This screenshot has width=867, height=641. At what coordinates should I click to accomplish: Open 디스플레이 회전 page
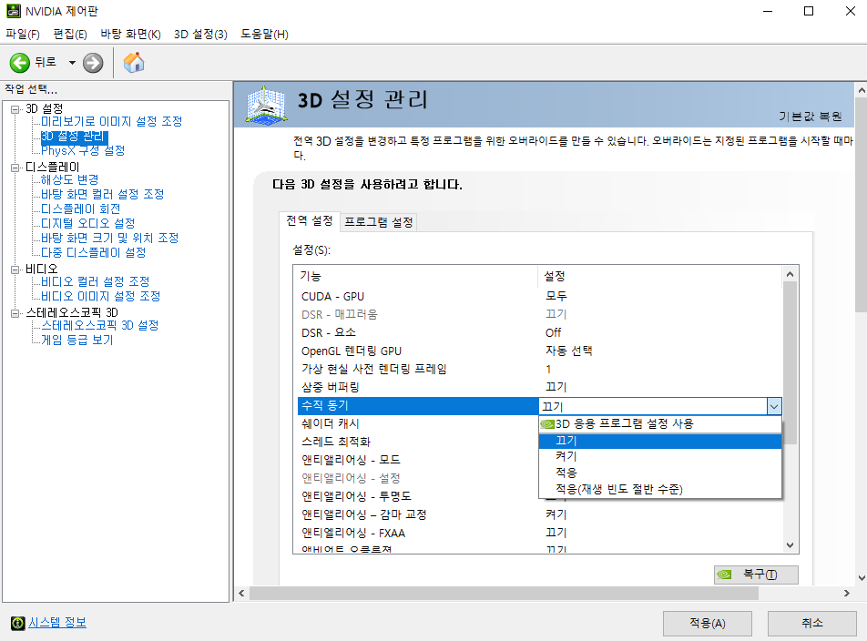click(x=81, y=209)
